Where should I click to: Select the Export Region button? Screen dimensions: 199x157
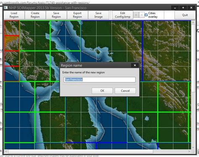[x=77, y=15]
